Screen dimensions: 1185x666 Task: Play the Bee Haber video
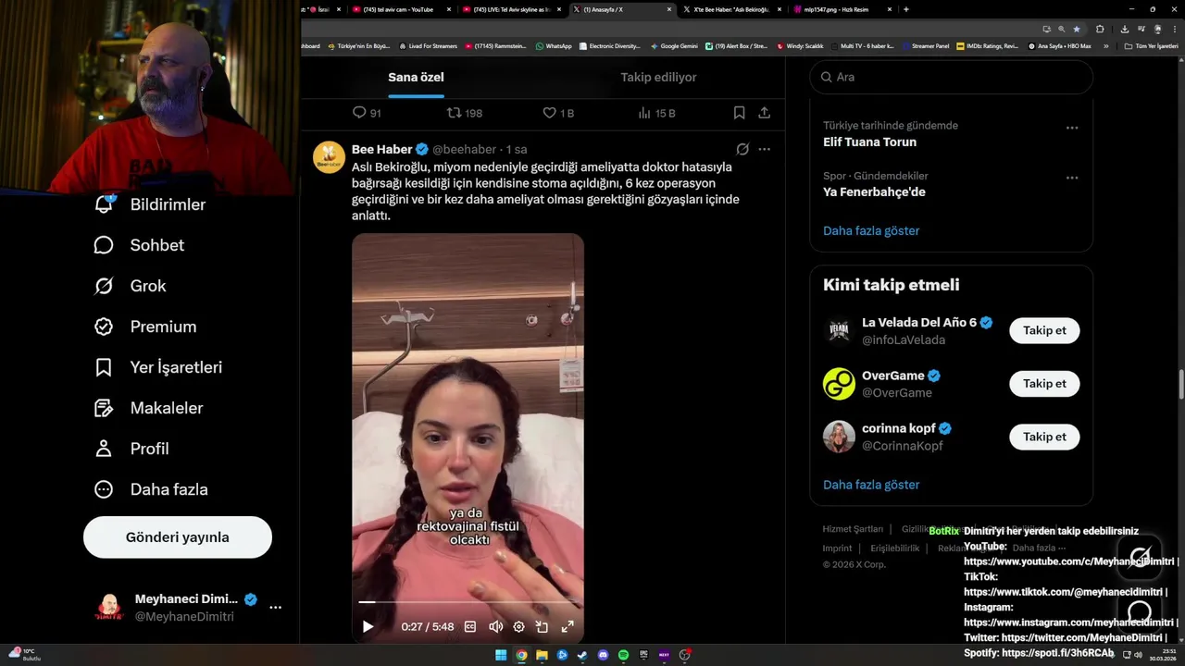368,626
